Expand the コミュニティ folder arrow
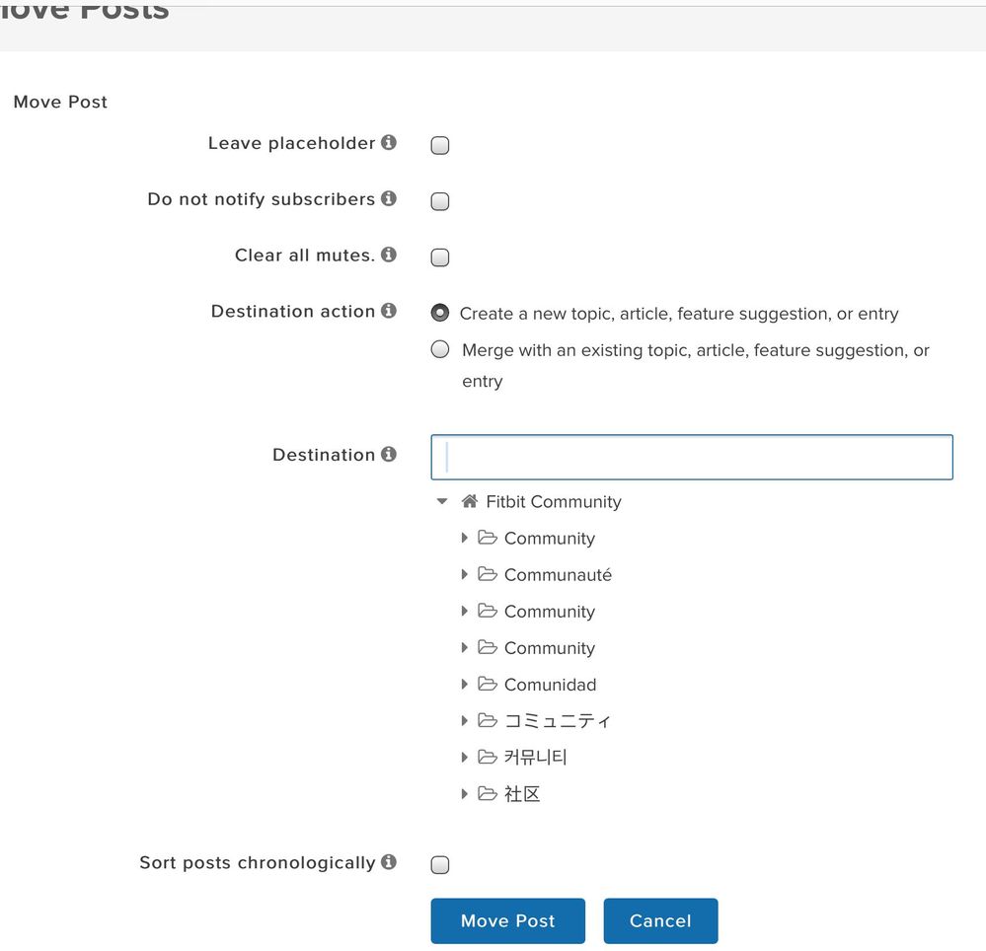The width and height of the screenshot is (986, 951). [x=464, y=720]
